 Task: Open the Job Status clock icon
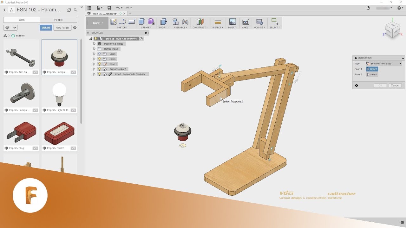tap(368, 8)
